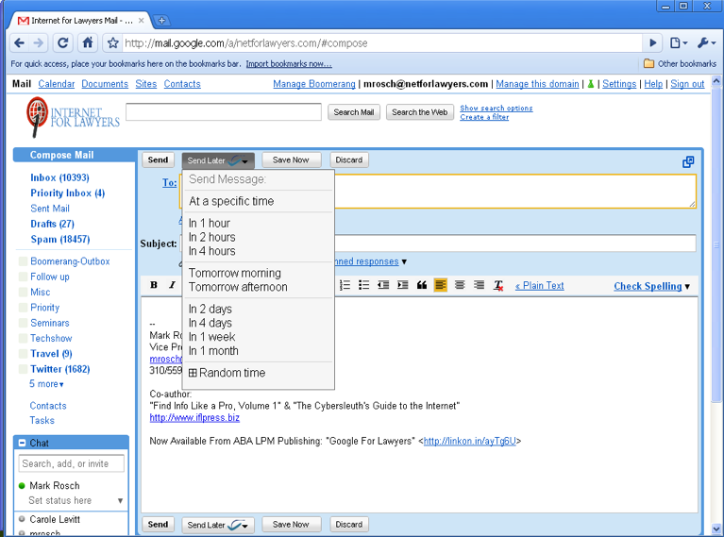Toggle the Follow up label color box
This screenshot has height=537, width=724.
tap(23, 277)
